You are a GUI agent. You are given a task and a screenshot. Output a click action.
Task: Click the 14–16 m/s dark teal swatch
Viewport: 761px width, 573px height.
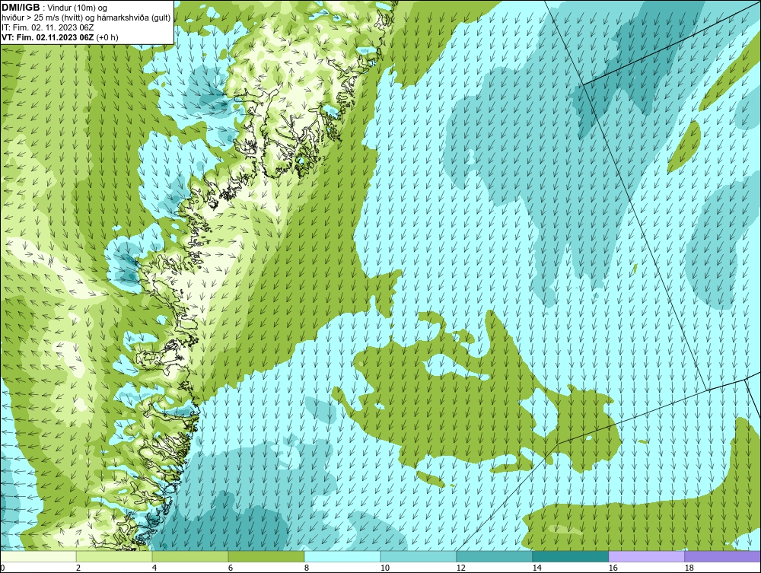click(570, 556)
